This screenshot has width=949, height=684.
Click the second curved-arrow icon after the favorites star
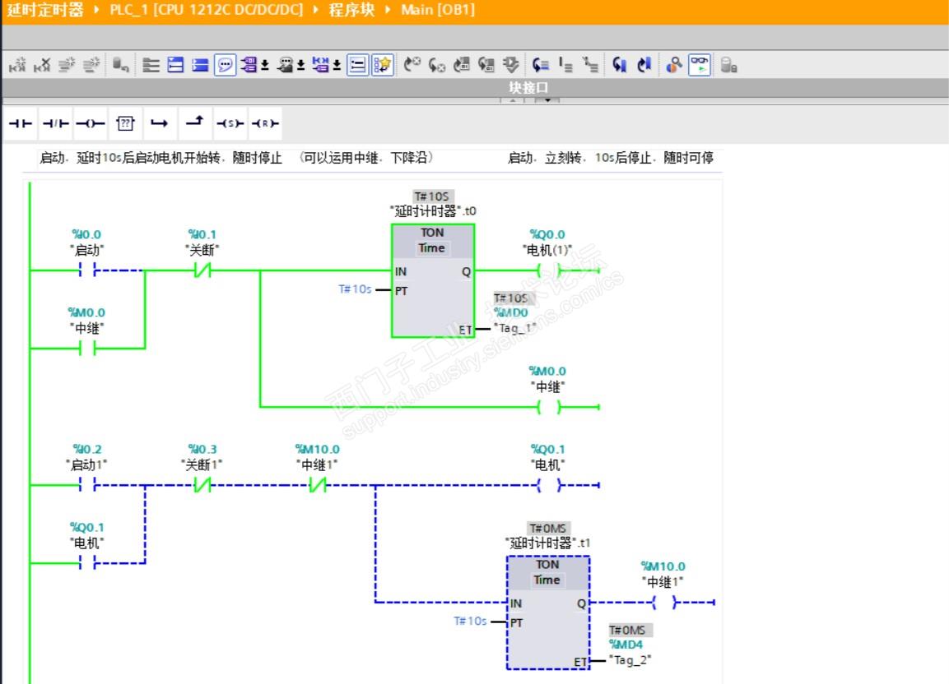coord(436,65)
